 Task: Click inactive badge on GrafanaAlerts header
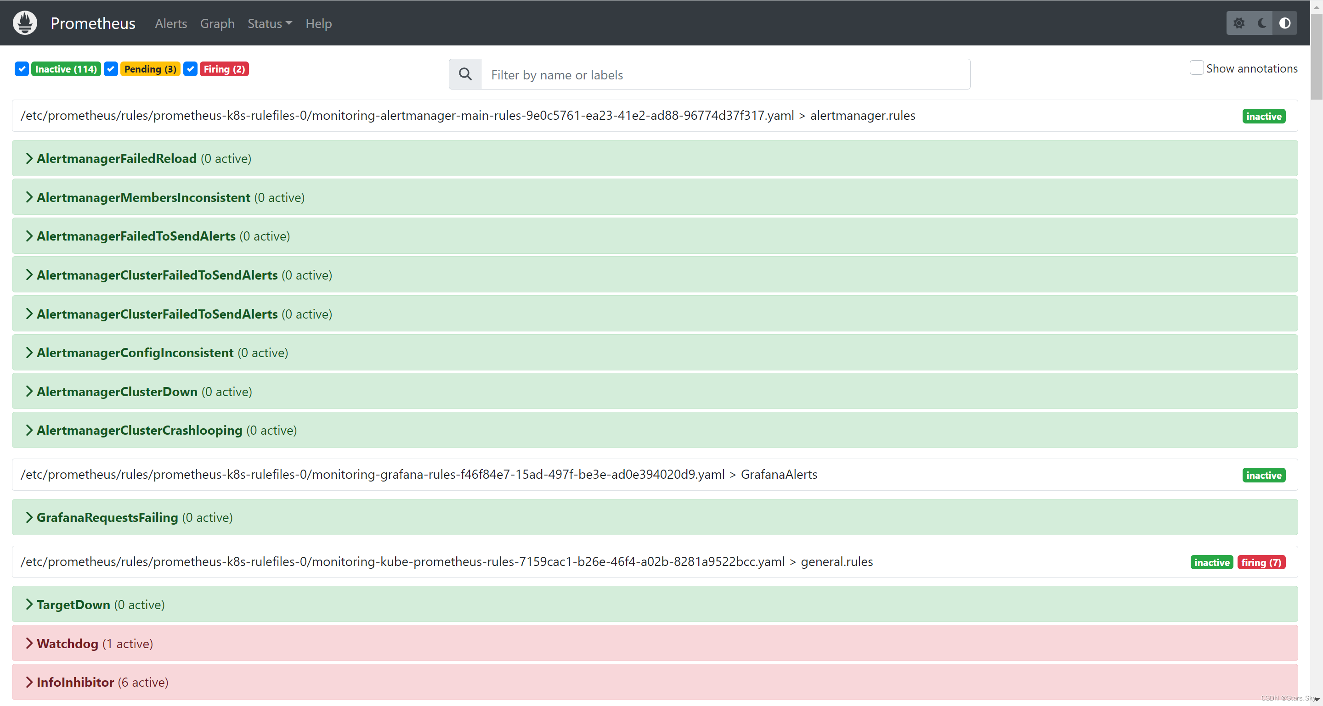point(1263,475)
